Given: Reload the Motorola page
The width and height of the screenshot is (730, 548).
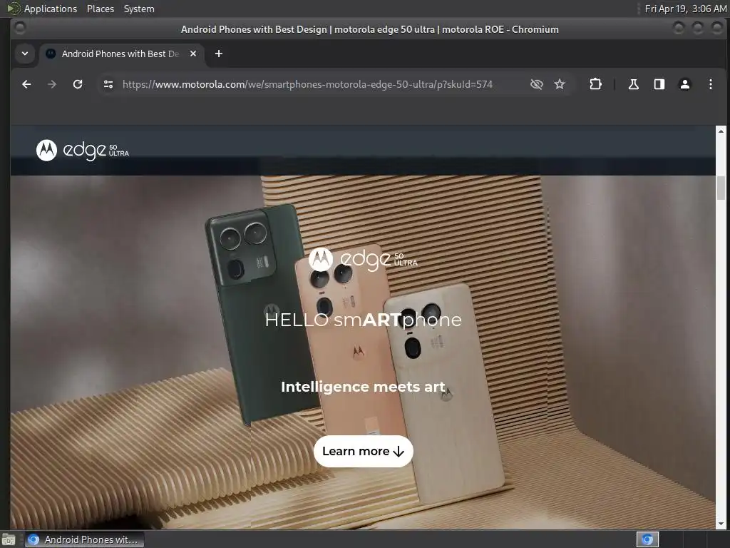Looking at the screenshot, I should 78,84.
